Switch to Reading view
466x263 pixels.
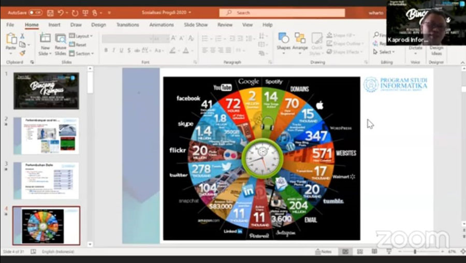[x=374, y=252]
